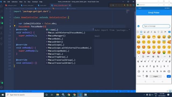172x97 pixels.
Task: Pick the money-mouth emoji
Action: click(164, 52)
